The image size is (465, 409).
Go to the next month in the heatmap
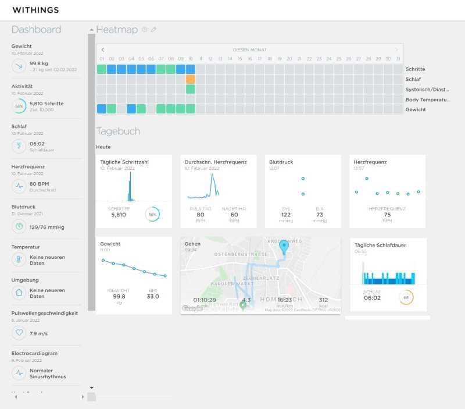coord(396,49)
